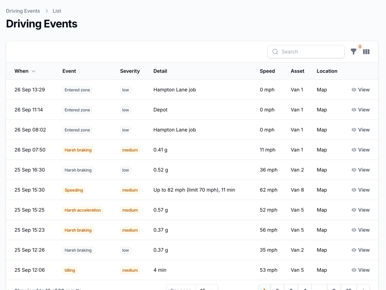
Task: Click the magnifier icon in the search box
Action: pyautogui.click(x=275, y=52)
